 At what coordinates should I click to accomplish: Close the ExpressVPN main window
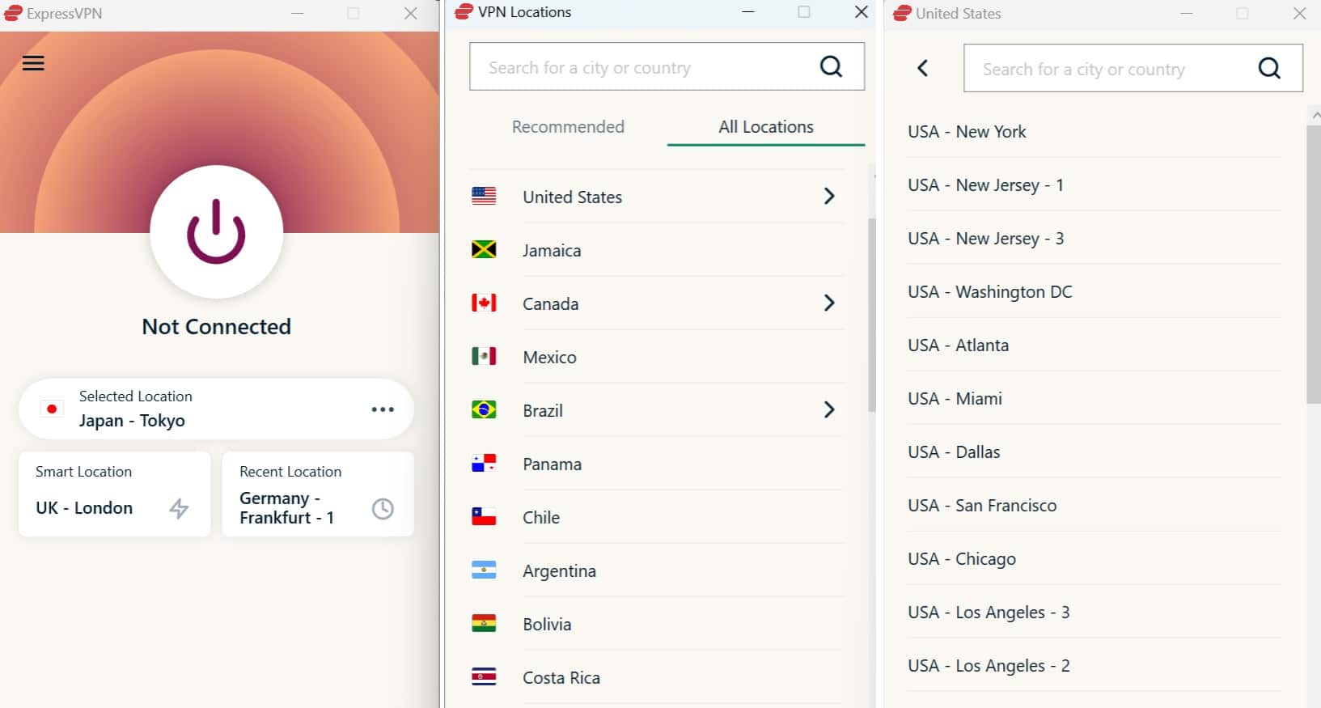tap(411, 14)
